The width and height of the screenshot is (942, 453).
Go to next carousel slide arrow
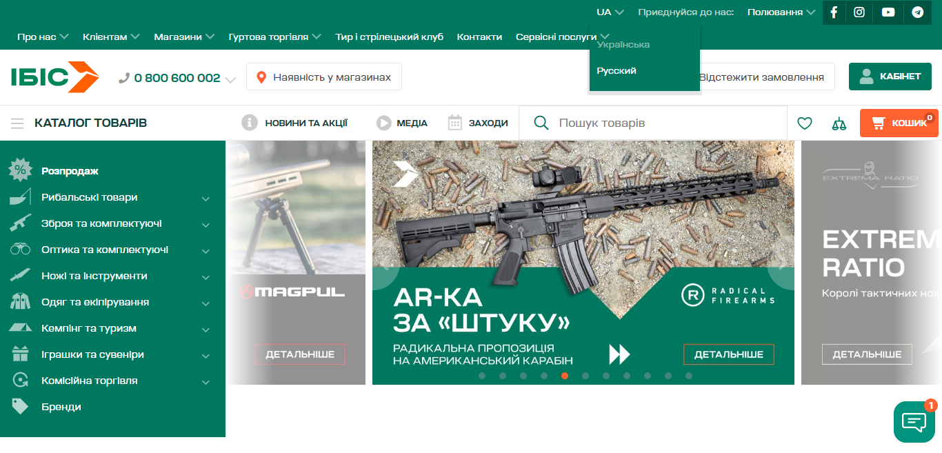coord(781,268)
